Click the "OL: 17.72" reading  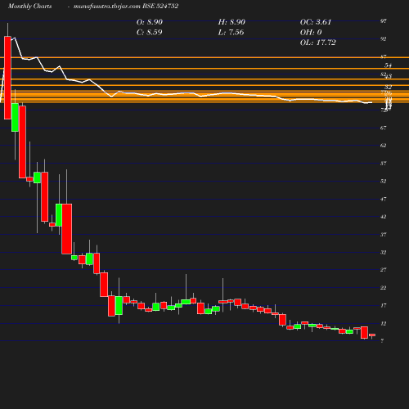318,43
